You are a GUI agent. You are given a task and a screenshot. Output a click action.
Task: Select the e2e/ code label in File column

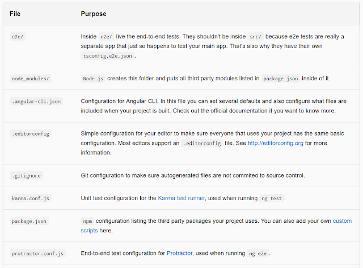pyautogui.click(x=18, y=37)
